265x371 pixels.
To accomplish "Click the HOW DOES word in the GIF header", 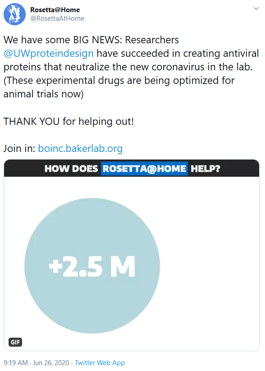I will coord(71,169).
